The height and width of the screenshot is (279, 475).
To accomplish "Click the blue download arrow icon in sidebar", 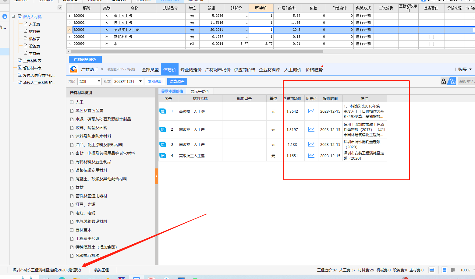I will point(5,16).
